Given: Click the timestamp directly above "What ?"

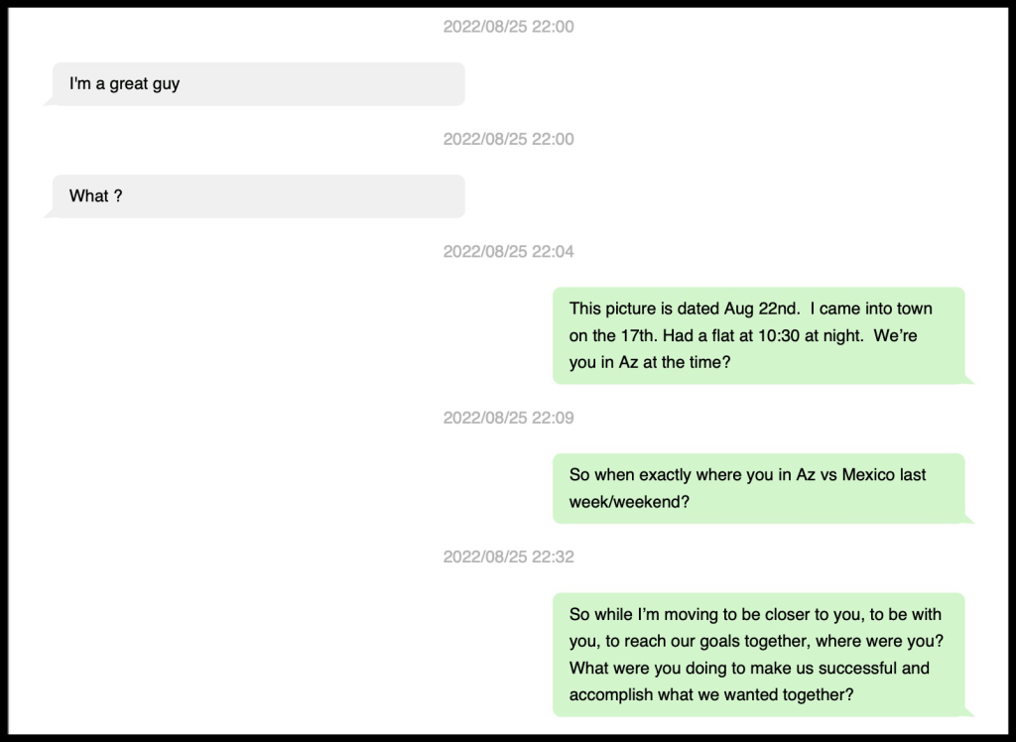Looking at the screenshot, I should pos(508,139).
